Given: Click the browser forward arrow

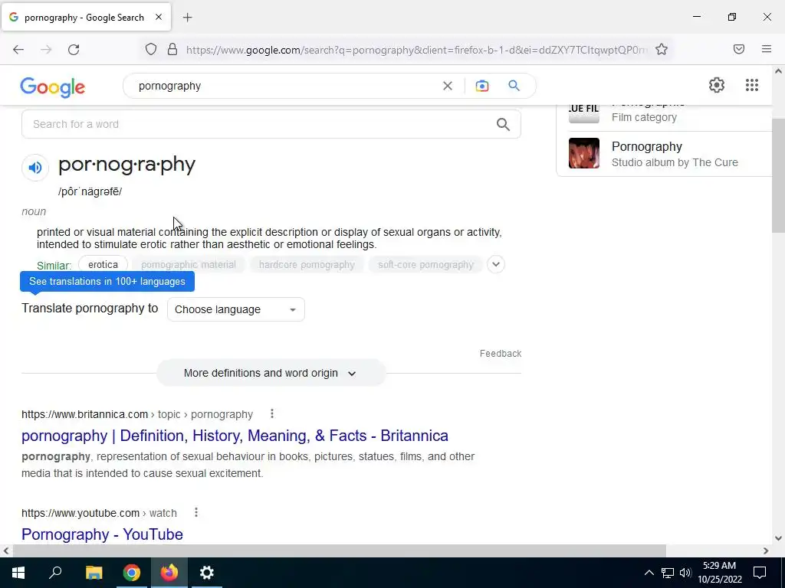Looking at the screenshot, I should (x=46, y=50).
